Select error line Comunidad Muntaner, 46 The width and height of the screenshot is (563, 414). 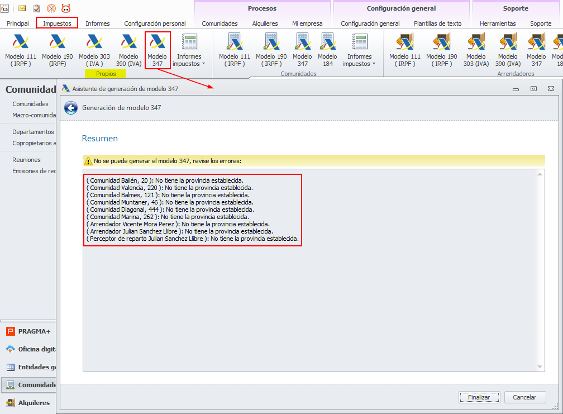pos(170,202)
